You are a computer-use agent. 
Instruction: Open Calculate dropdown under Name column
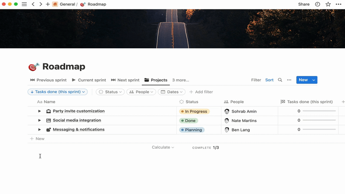[x=163, y=147]
